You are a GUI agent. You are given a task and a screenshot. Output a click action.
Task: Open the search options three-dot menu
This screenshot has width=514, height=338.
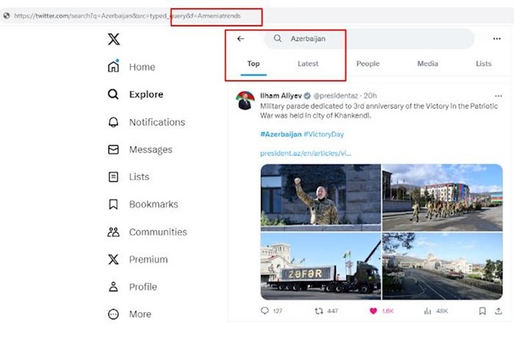point(497,38)
